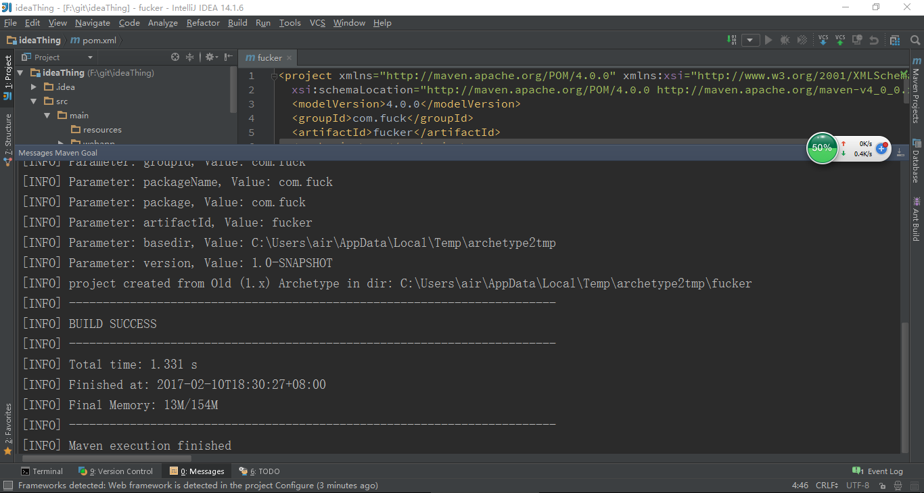
Task: Collapse project tag fold marker on line 1
Action: (x=274, y=76)
